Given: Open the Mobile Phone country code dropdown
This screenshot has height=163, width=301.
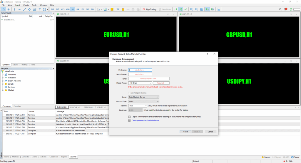Looking at the screenshot, I should (x=150, y=83).
